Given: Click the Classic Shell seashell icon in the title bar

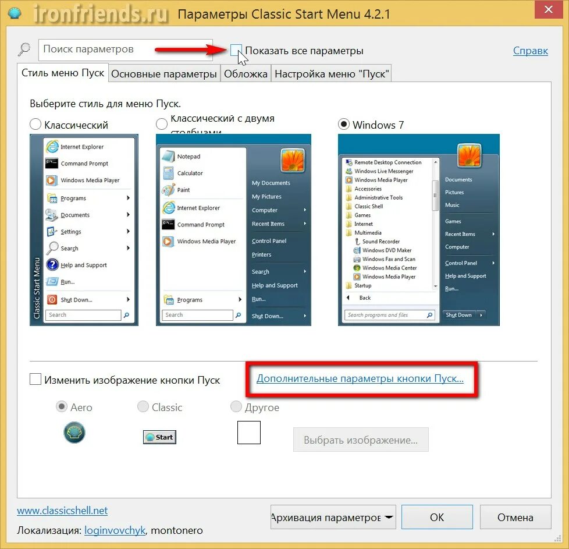Looking at the screenshot, I should point(15,13).
